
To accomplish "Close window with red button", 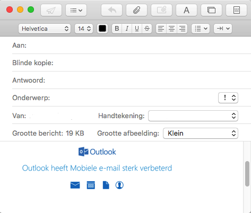I will click(x=10, y=10).
